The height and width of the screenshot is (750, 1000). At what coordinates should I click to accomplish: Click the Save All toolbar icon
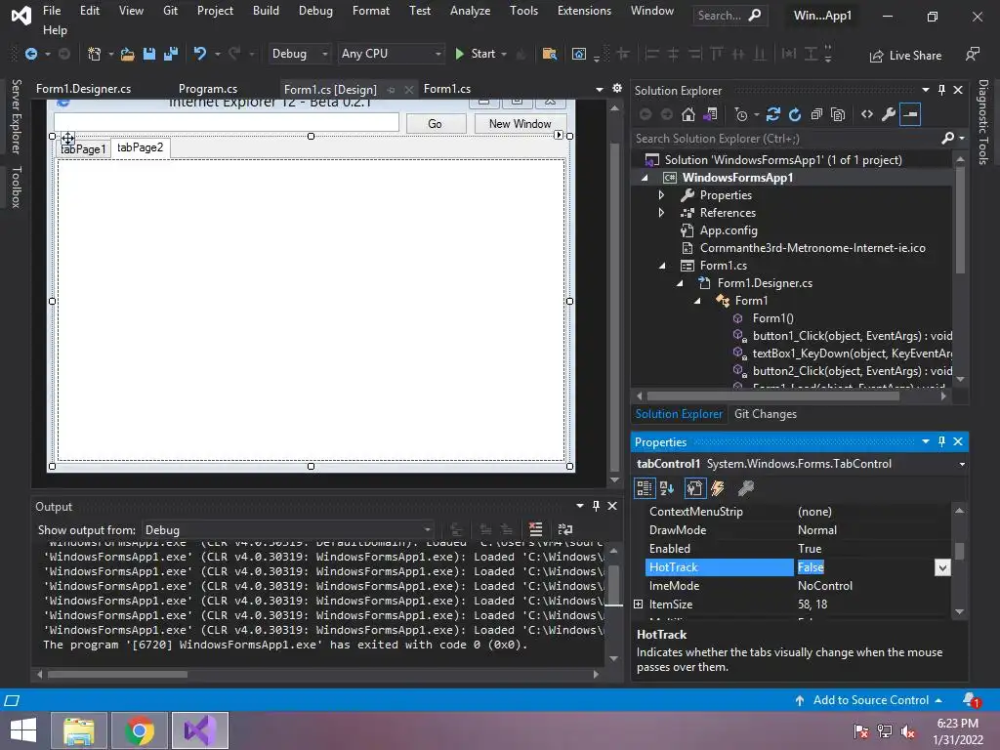(x=171, y=55)
